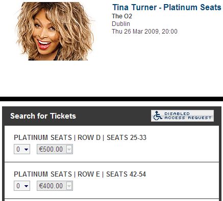Click the greyed arrow on the €400.00 dropdown
The width and height of the screenshot is (223, 201).
[x=69, y=186]
